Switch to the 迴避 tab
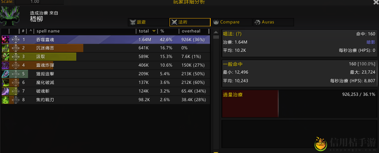Screen dimensions: 379x153 click(148, 22)
